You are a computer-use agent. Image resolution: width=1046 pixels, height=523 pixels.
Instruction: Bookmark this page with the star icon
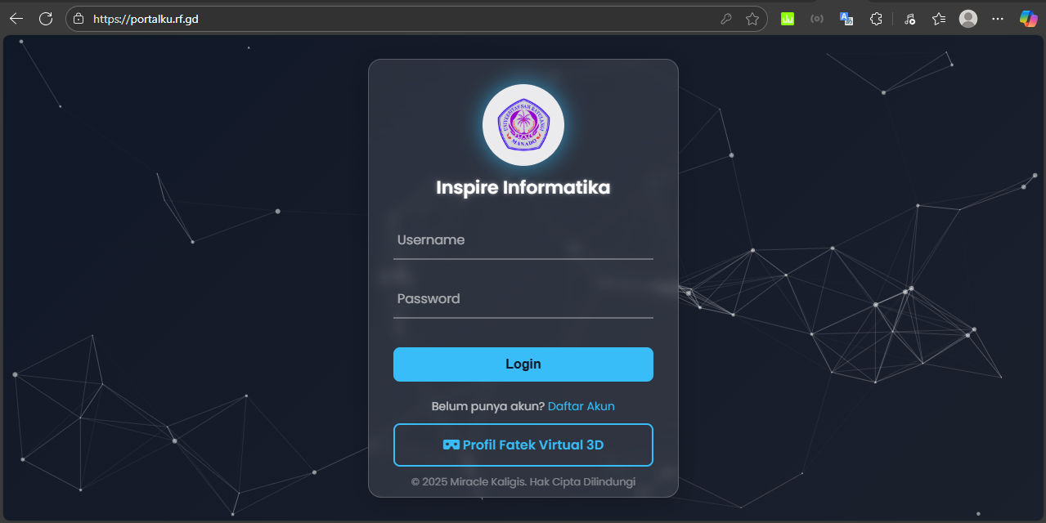(x=752, y=18)
